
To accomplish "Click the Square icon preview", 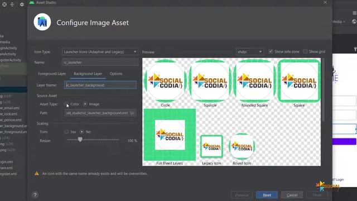I will point(299,81).
